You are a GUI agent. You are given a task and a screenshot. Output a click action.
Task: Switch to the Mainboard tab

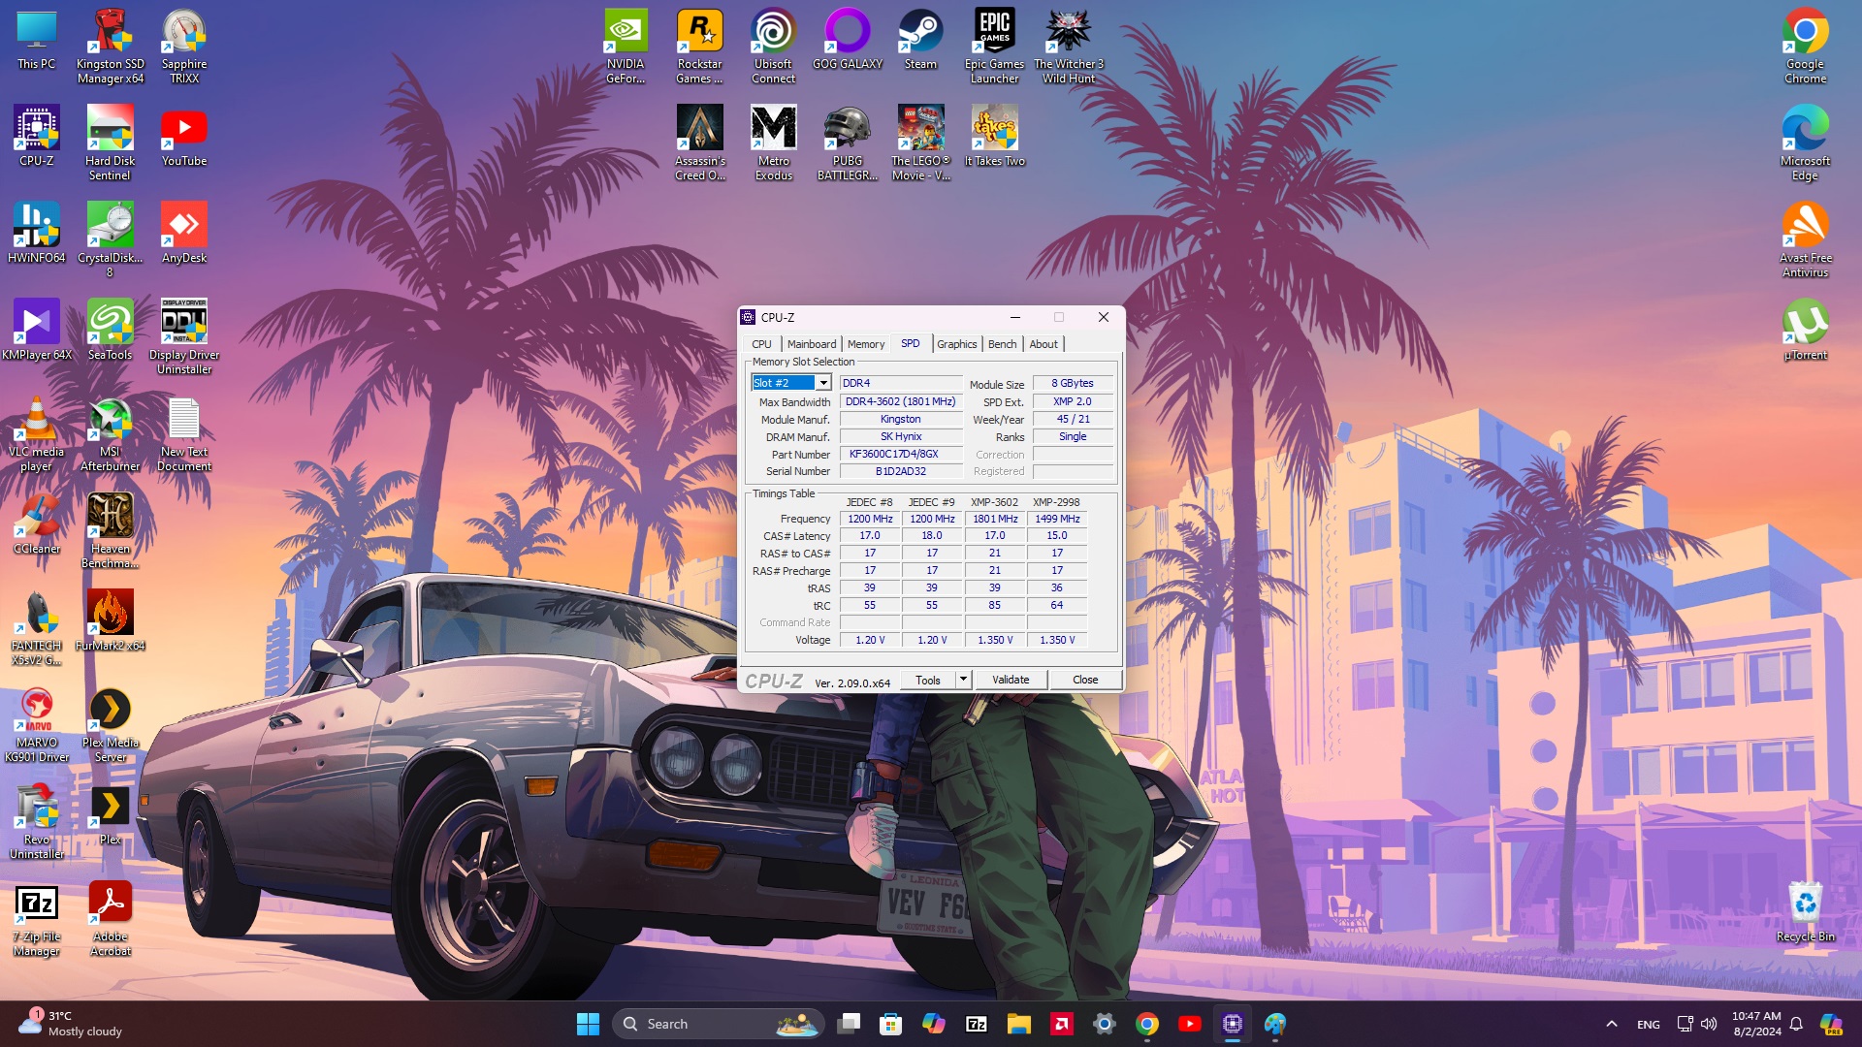point(811,344)
